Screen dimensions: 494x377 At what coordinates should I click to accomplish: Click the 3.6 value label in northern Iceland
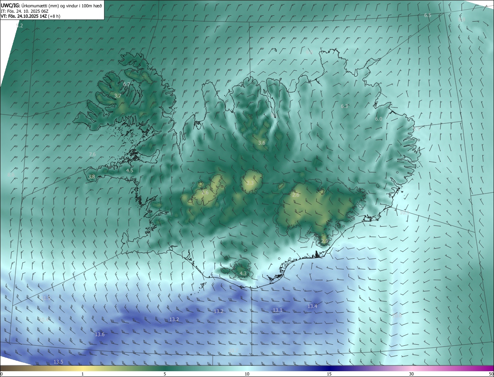click(x=262, y=143)
